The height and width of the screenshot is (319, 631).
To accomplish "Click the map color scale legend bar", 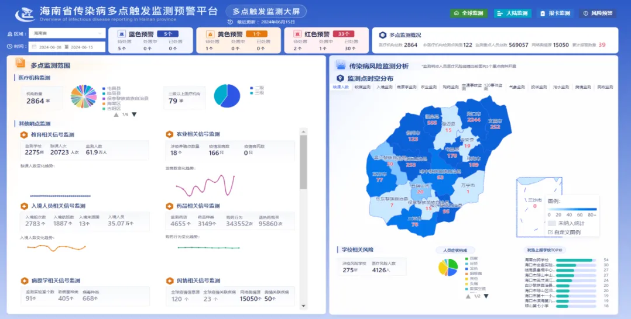I will click(x=572, y=209).
